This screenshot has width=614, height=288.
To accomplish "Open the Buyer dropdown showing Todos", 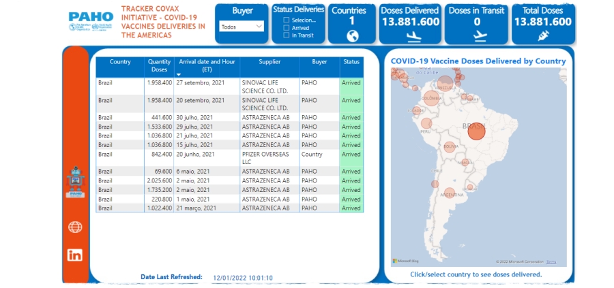I will click(x=242, y=27).
